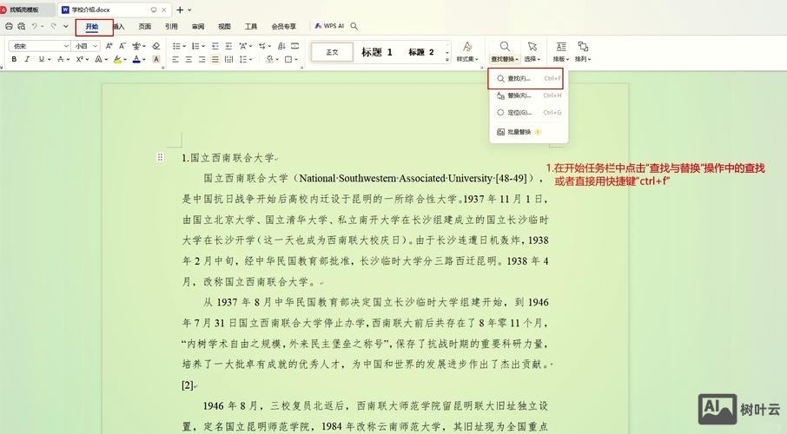Open a new document tab with plus
This screenshot has height=434, width=787.
click(180, 10)
